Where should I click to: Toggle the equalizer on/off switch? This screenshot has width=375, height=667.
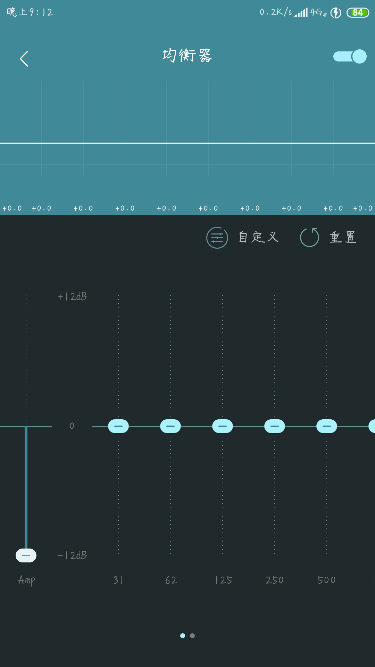[x=350, y=56]
